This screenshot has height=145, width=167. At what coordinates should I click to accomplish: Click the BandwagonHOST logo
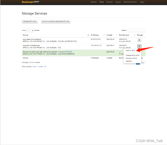(x=30, y=2)
